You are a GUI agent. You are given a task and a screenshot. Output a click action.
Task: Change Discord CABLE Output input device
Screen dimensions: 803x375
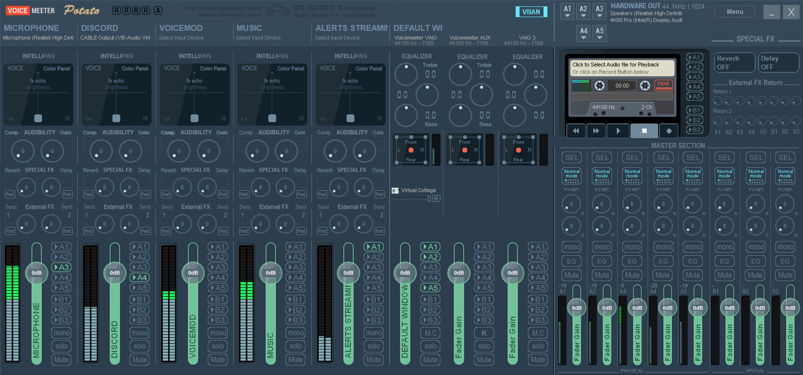pyautogui.click(x=115, y=38)
